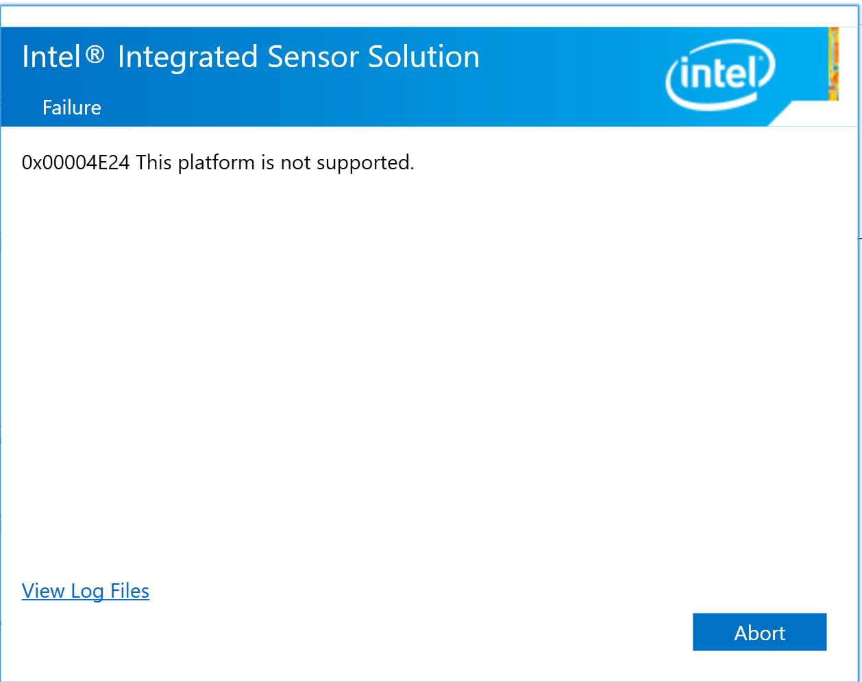This screenshot has width=862, height=682.
Task: Click the colorful strip at header's right edge
Action: coord(833,64)
